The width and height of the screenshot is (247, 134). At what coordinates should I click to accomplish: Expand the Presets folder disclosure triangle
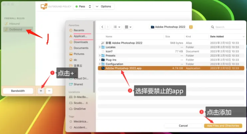click(x=100, y=56)
